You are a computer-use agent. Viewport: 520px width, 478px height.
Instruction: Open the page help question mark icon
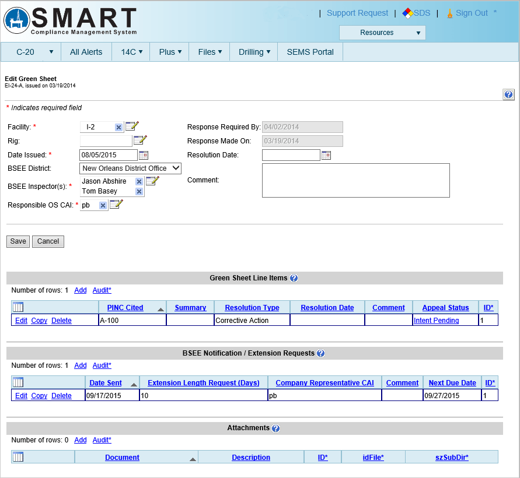point(508,94)
